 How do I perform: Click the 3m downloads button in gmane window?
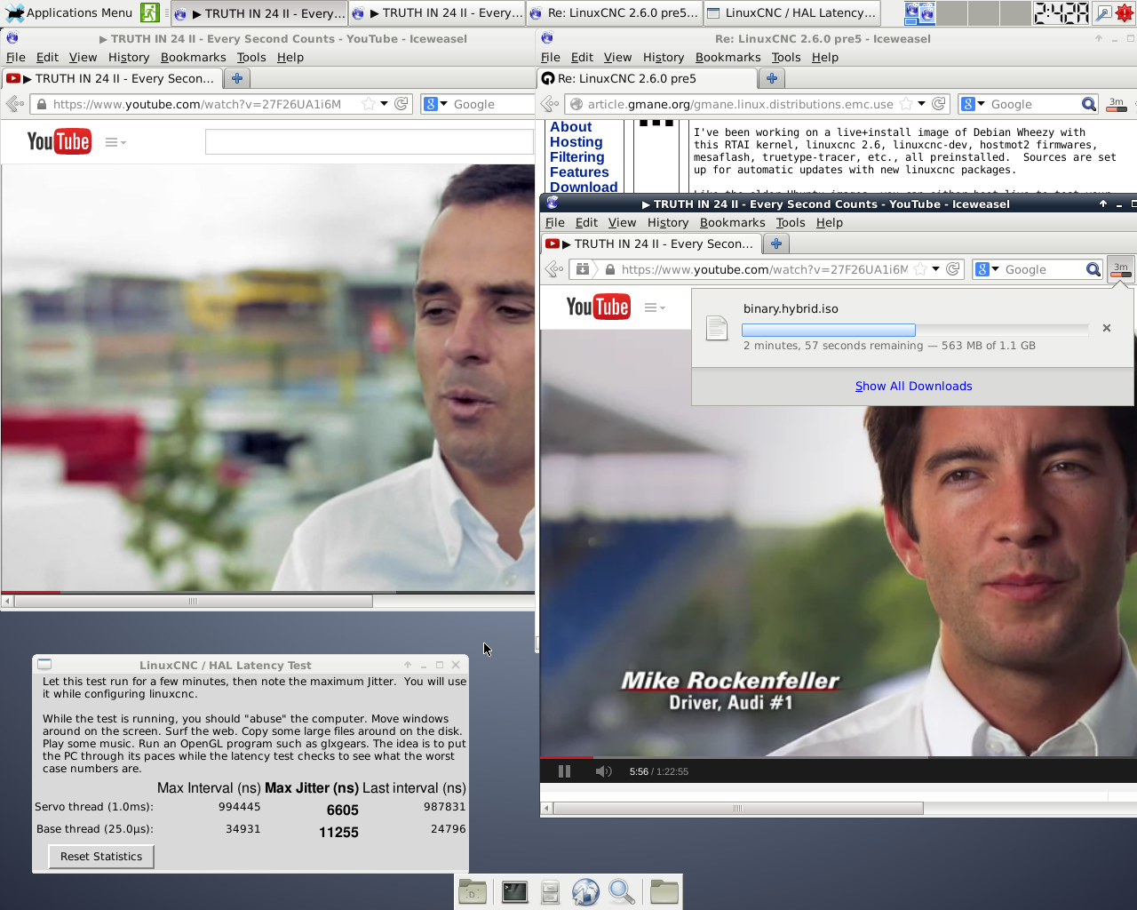1117,104
